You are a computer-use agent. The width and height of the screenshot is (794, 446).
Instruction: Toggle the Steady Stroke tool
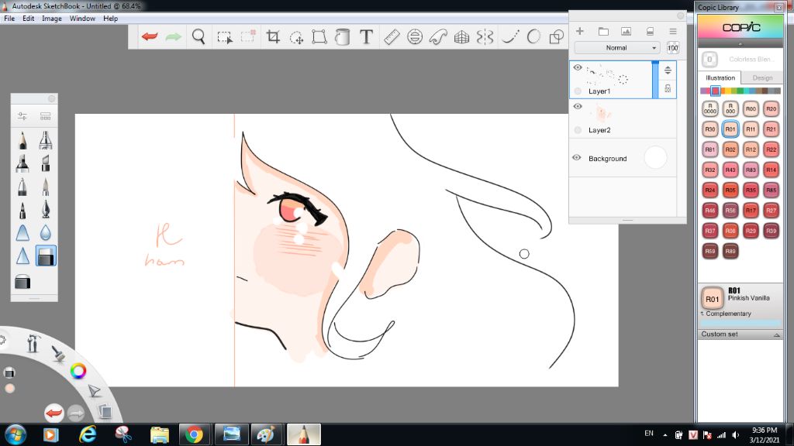[510, 36]
